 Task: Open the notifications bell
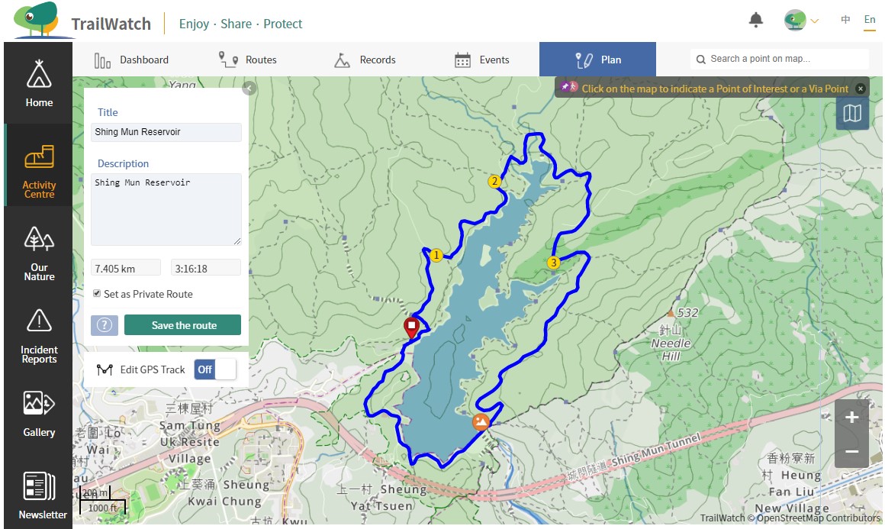pyautogui.click(x=755, y=21)
